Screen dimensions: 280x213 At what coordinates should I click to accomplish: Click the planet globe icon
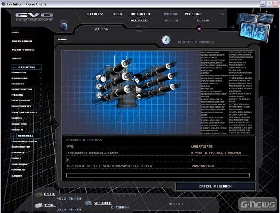click(64, 26)
